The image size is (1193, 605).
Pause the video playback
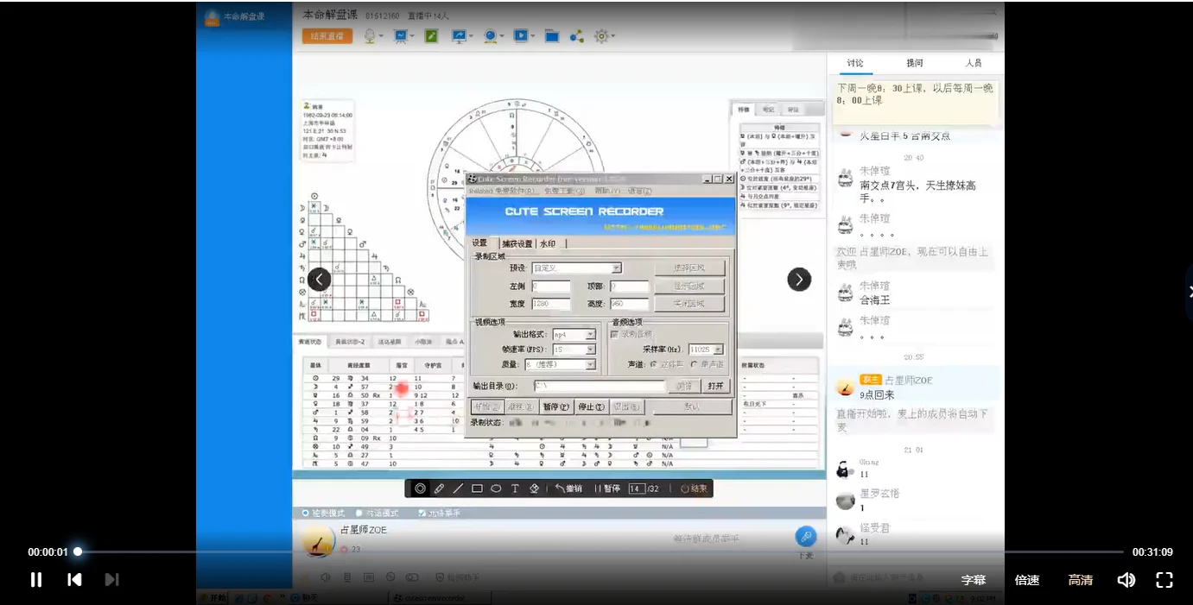35,580
